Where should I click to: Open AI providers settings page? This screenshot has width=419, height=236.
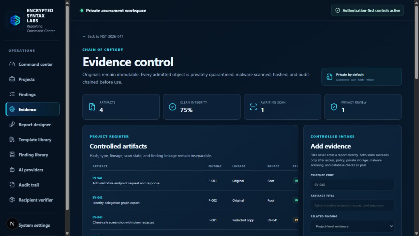click(x=32, y=170)
